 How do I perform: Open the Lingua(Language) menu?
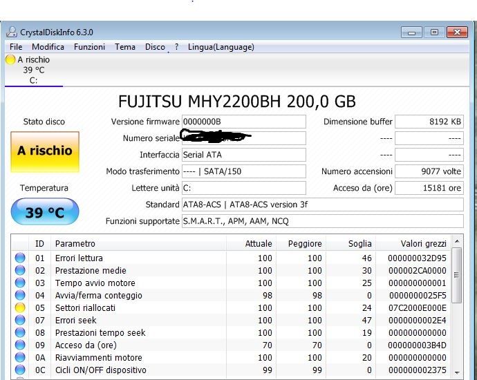pos(221,47)
